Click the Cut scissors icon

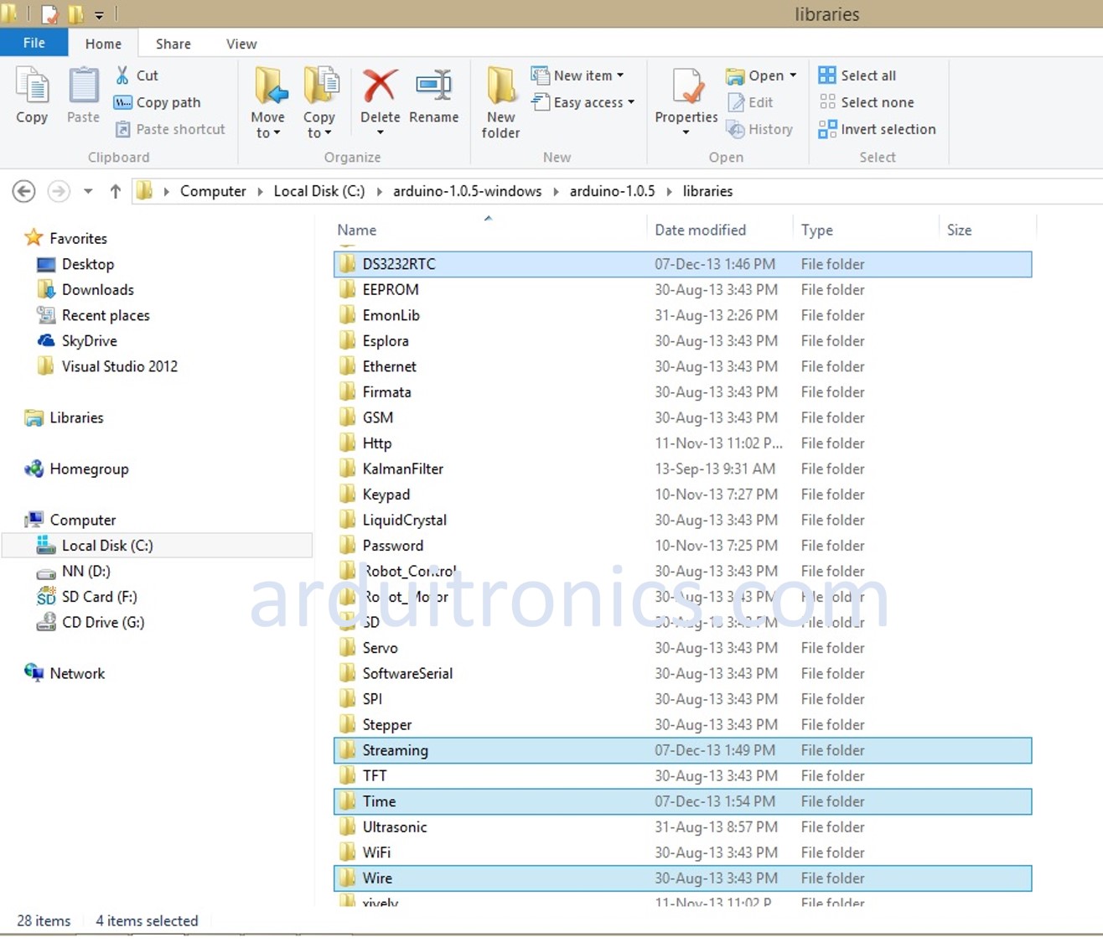tap(123, 75)
